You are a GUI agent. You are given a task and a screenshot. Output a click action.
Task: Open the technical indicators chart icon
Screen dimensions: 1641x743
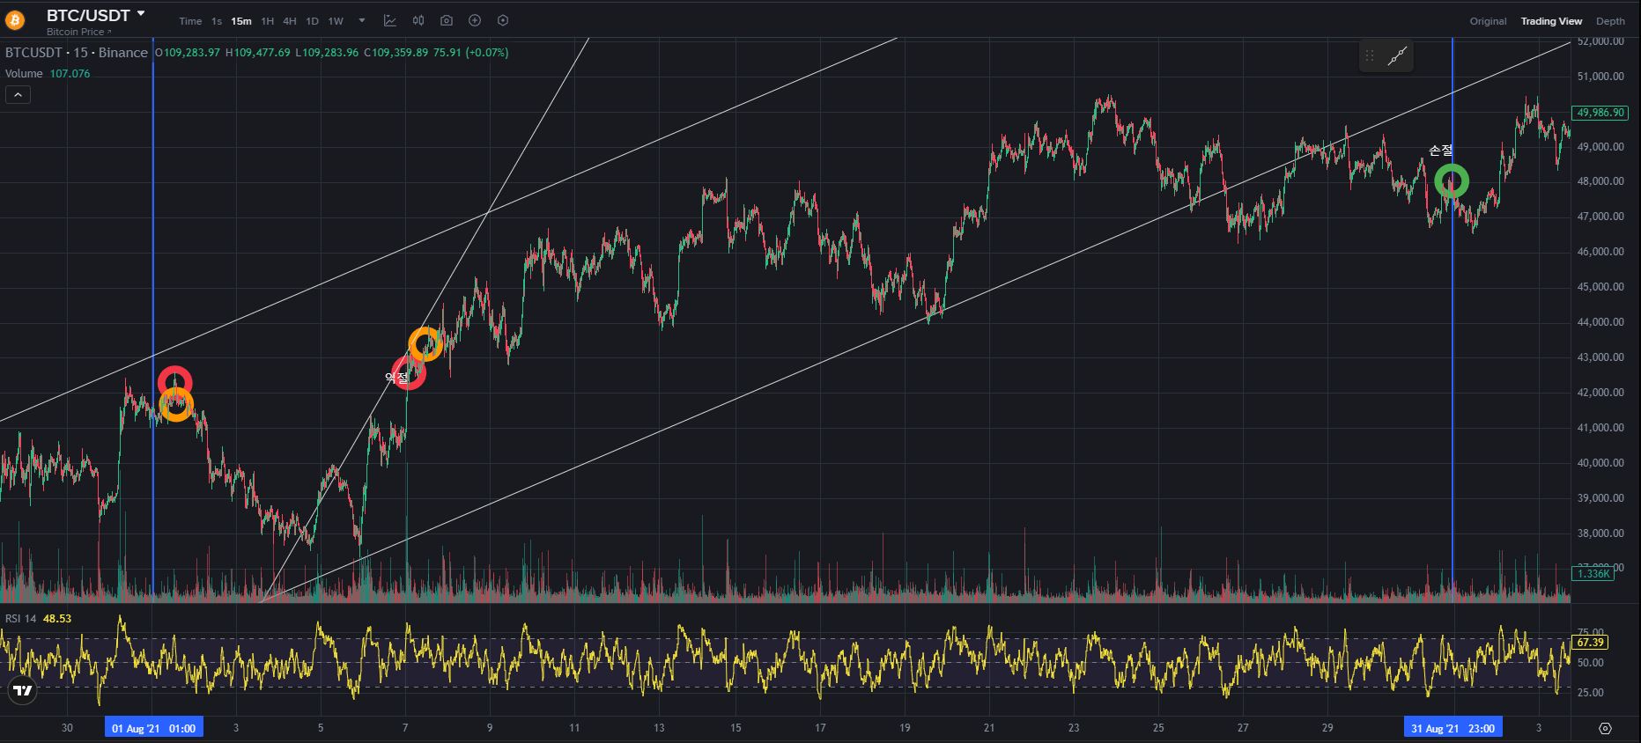click(x=390, y=20)
